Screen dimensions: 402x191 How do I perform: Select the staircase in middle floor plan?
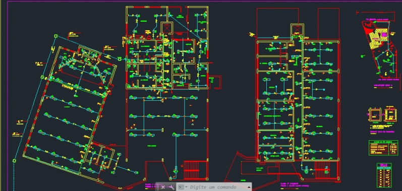(x=195, y=170)
